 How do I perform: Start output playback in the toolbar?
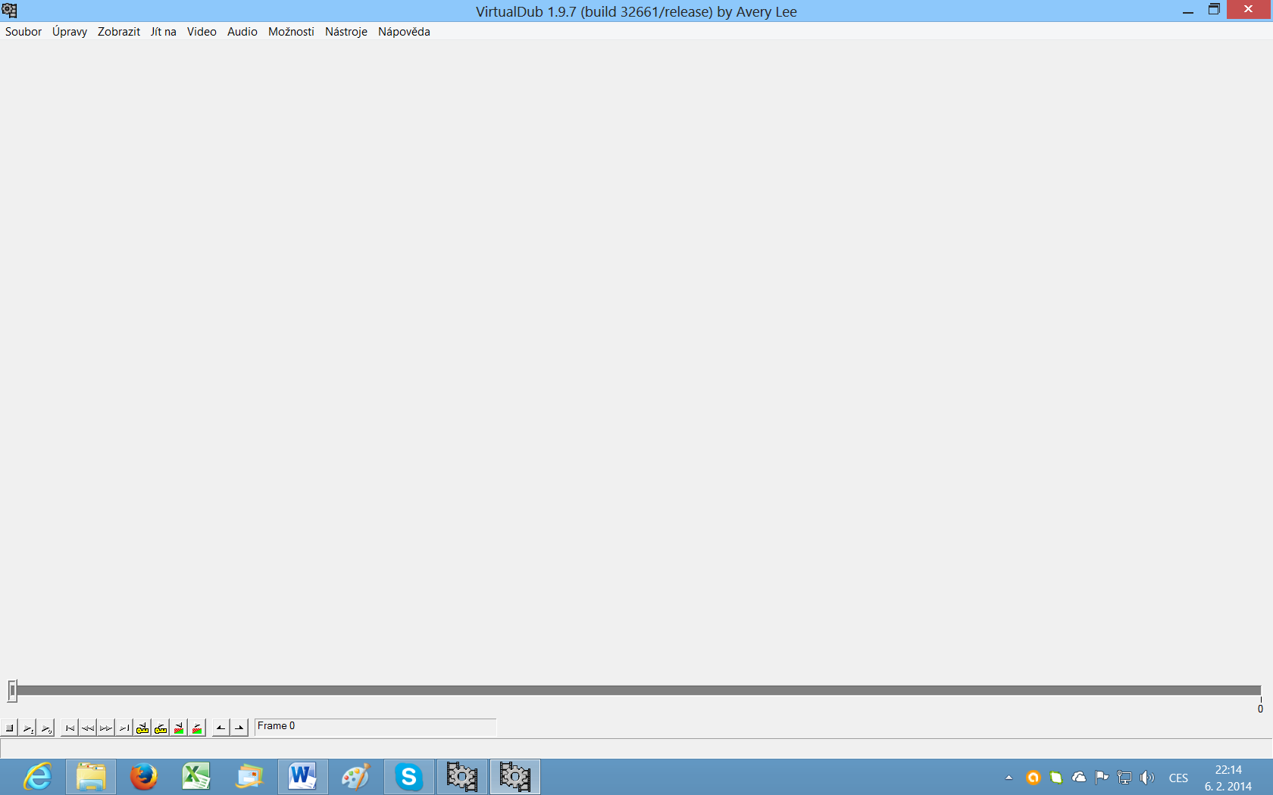(x=45, y=728)
